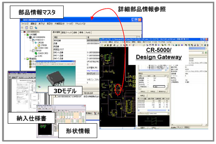The width and height of the screenshot is (216, 144).
Task: Click the blue search icon in parts master toolbar
Action: pos(36,28)
